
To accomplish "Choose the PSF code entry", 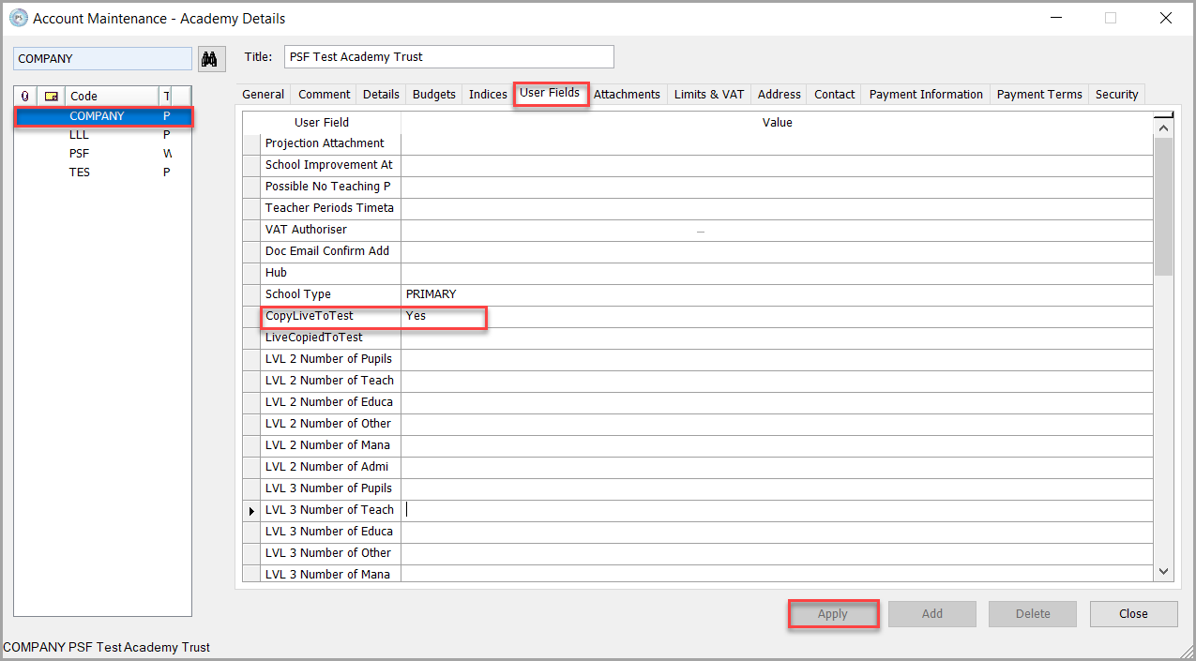I will (x=80, y=154).
